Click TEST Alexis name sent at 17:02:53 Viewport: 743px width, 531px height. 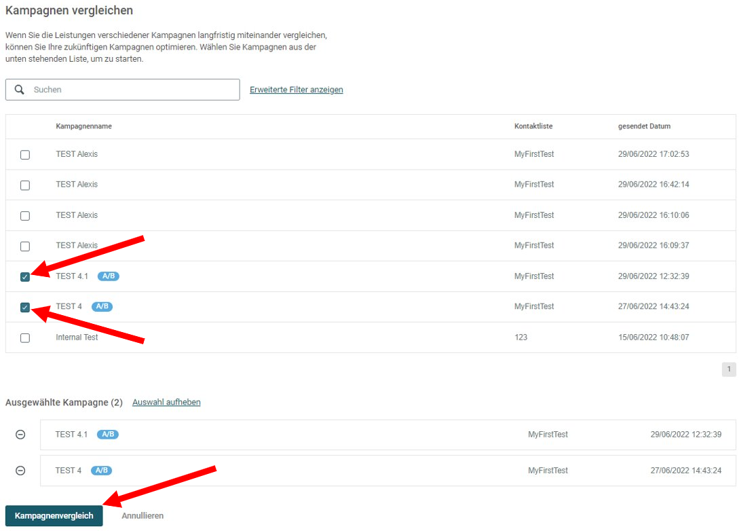point(77,154)
